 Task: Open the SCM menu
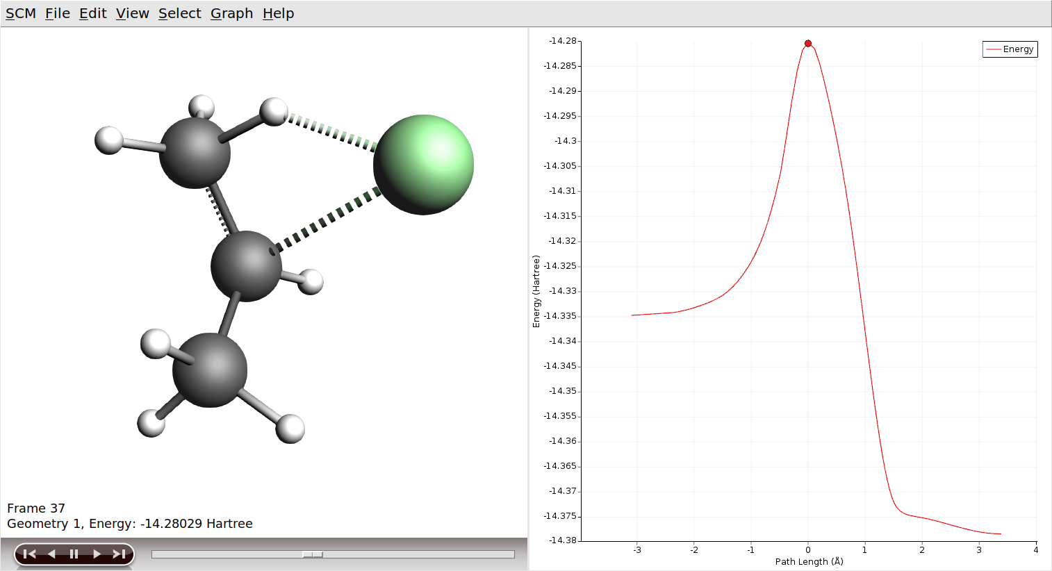[21, 13]
